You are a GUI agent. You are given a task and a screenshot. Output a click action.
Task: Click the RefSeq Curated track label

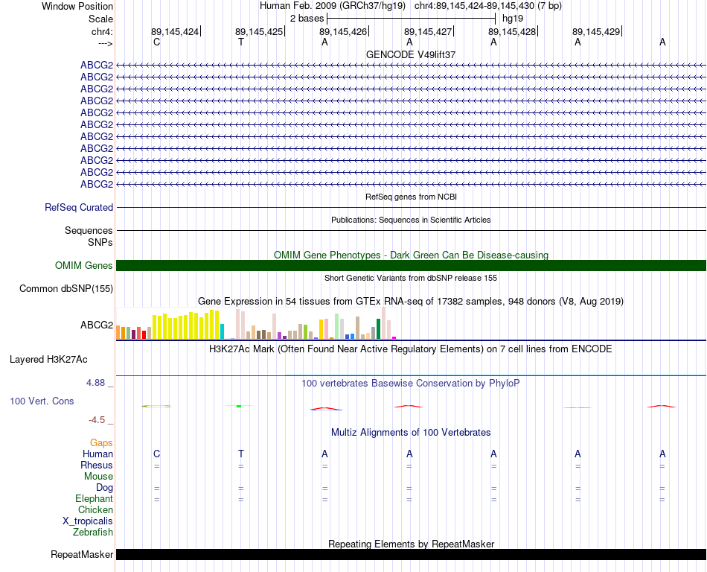[79, 208]
